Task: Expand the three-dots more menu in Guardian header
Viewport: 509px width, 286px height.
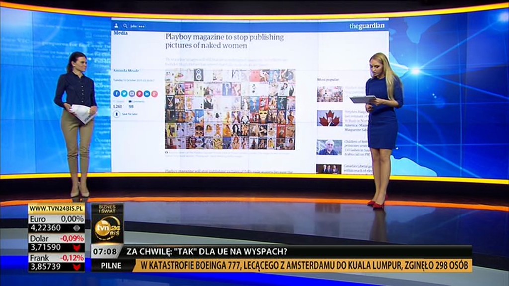Action: (x=142, y=26)
